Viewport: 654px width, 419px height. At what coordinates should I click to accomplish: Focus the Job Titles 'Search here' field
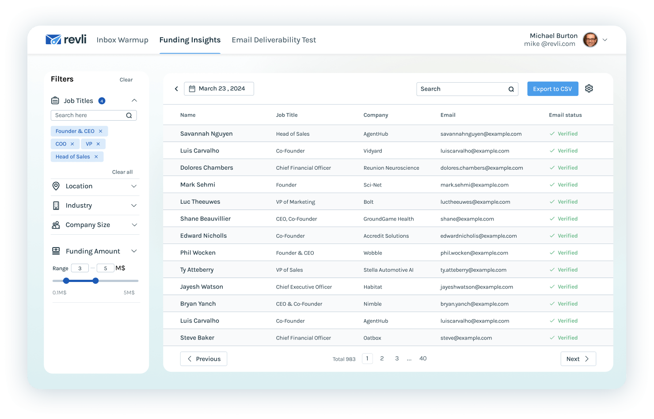click(x=94, y=115)
